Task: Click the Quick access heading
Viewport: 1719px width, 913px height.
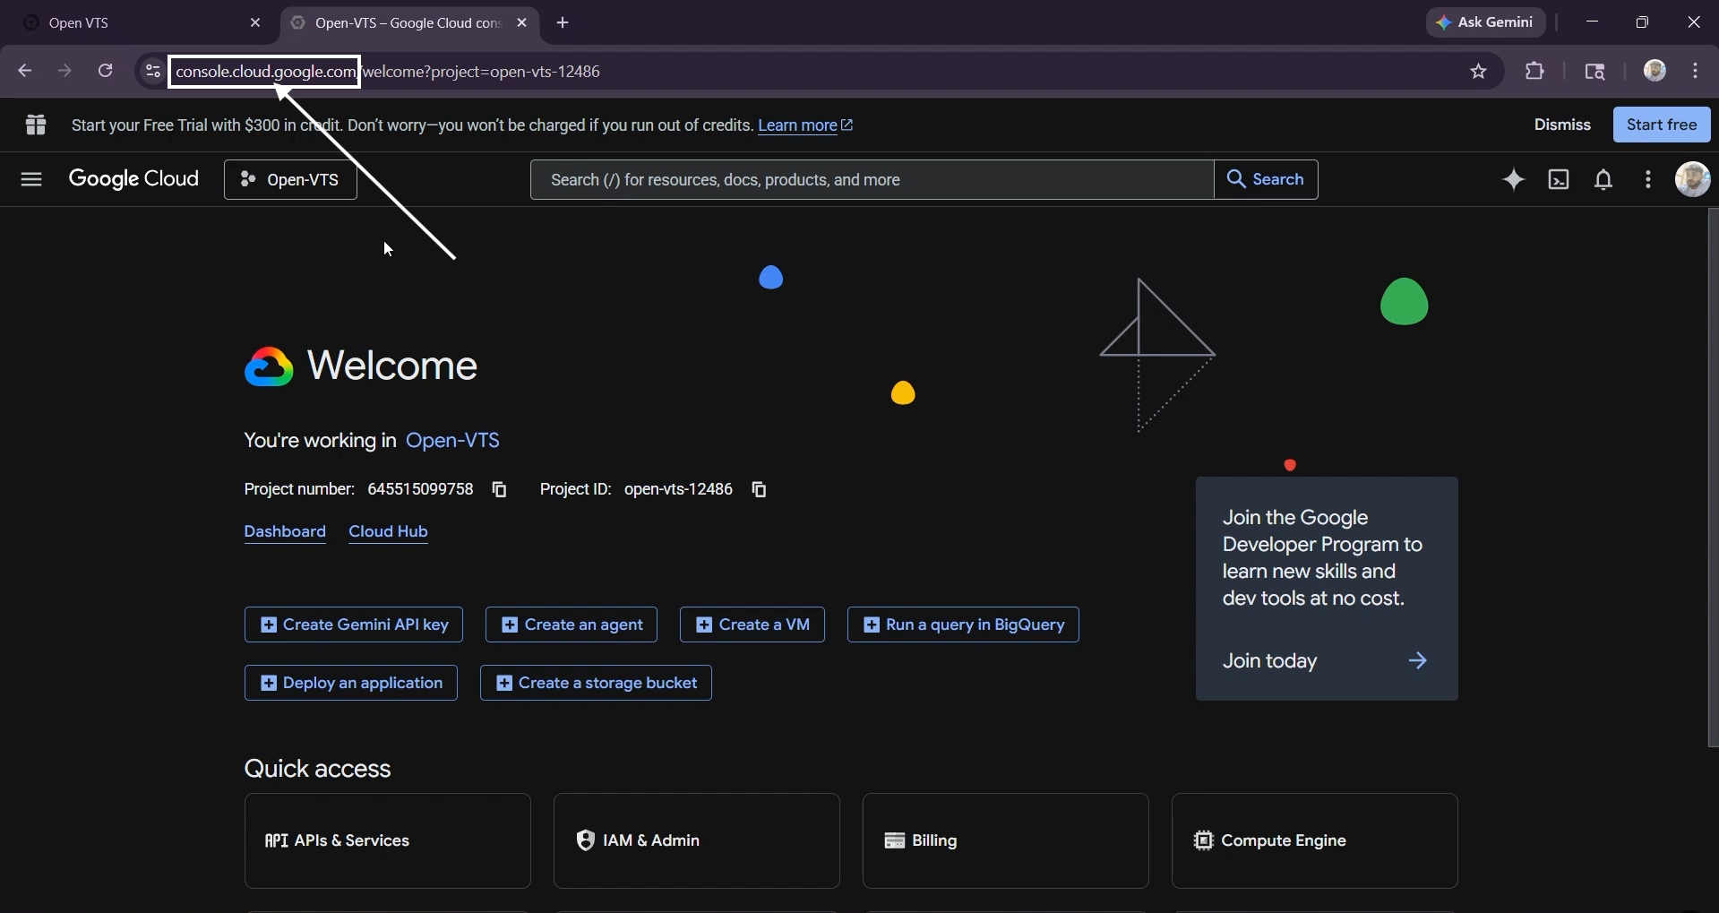Action: tap(317, 769)
